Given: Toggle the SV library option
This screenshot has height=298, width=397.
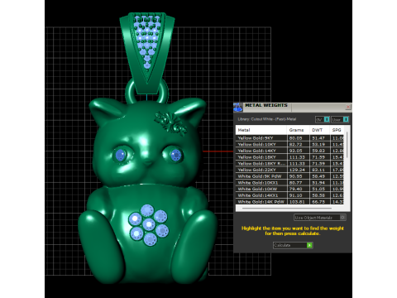Looking at the screenshot, I should [x=323, y=119].
